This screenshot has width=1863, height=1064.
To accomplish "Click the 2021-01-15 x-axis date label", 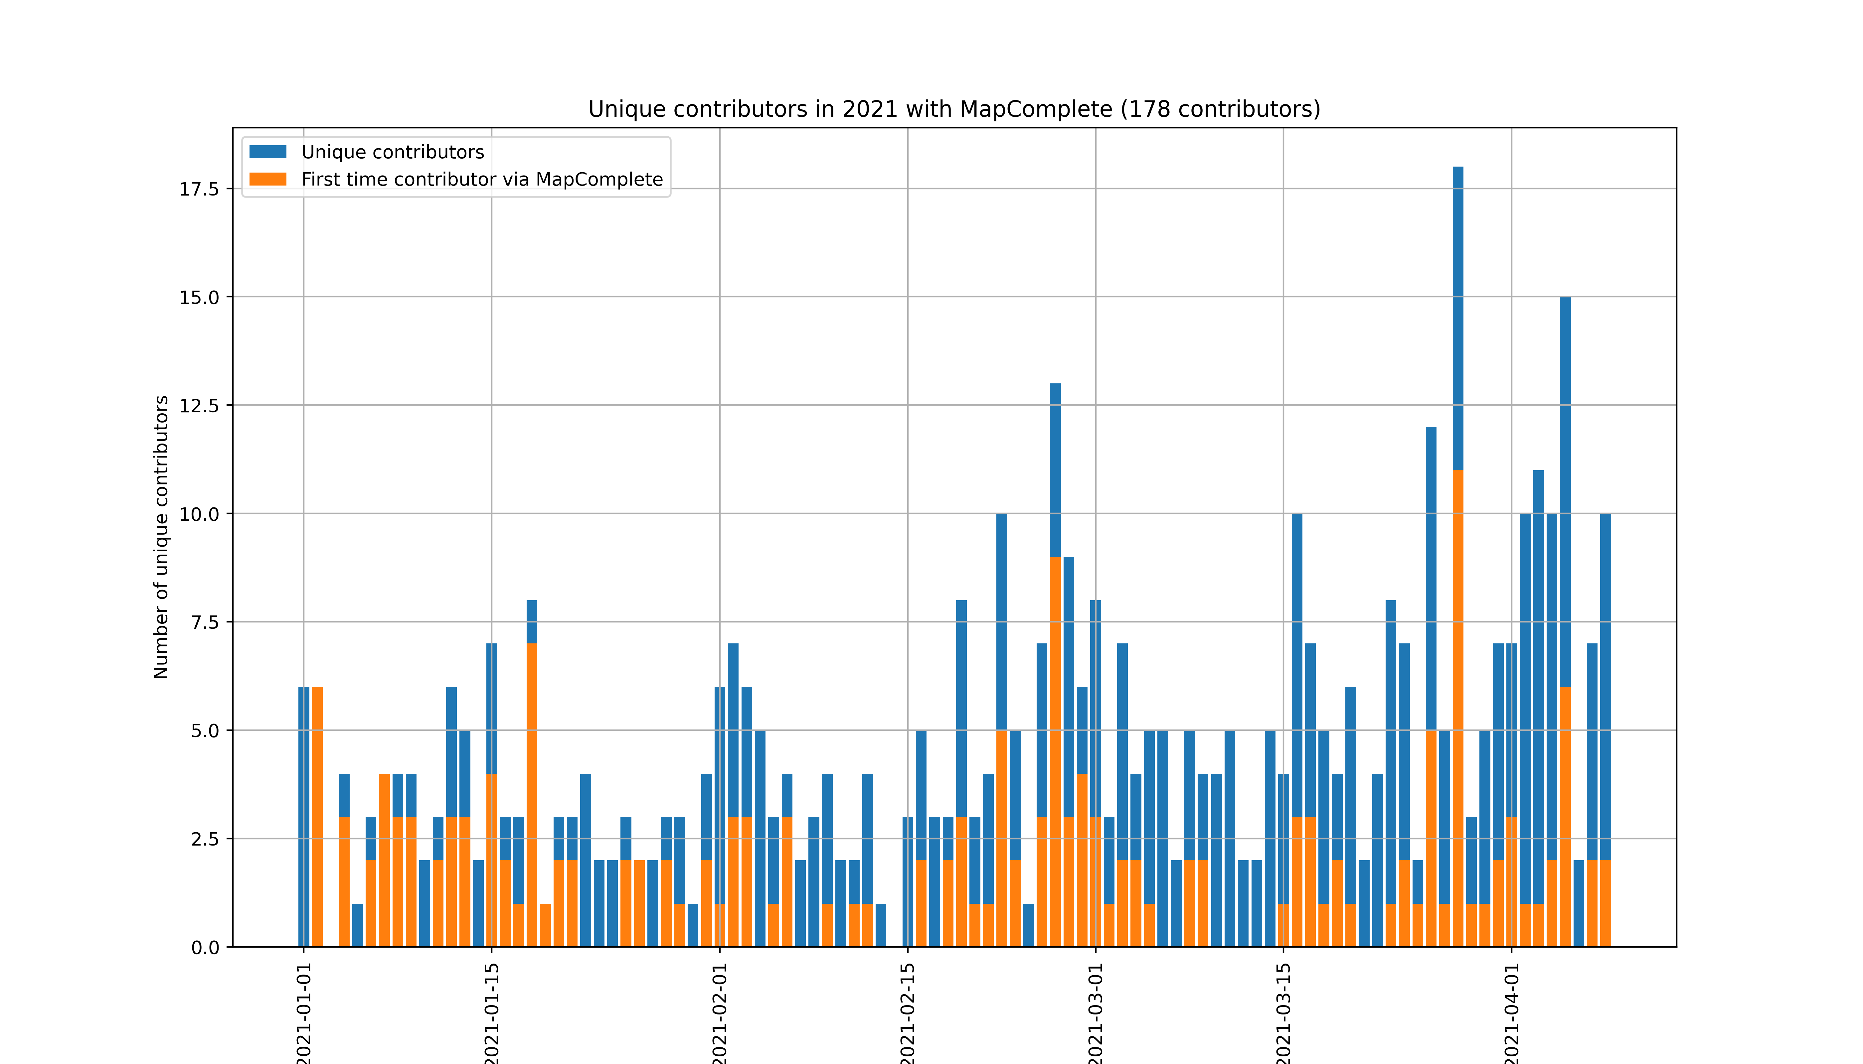I will tap(492, 1013).
